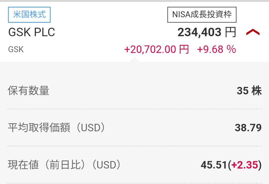The width and height of the screenshot is (269, 184).
Task: Tap the 234,403 valuation amount
Action: pos(199,32)
